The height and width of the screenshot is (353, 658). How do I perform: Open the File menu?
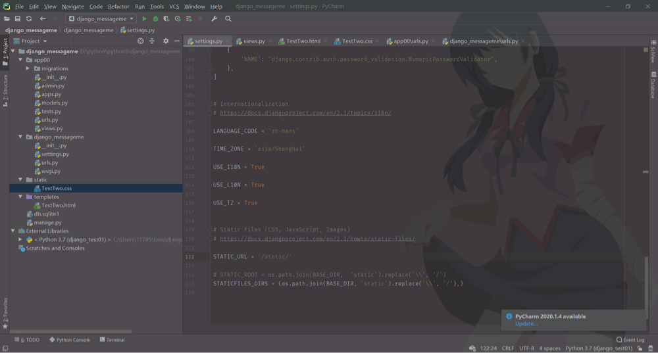tap(19, 7)
